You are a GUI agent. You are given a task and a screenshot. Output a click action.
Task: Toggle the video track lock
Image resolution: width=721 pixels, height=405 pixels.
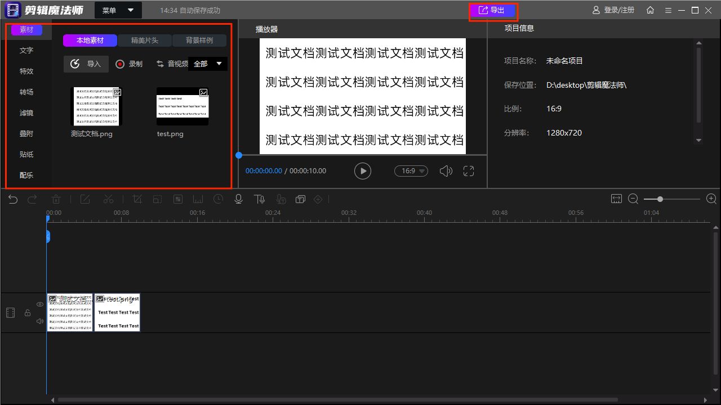27,313
